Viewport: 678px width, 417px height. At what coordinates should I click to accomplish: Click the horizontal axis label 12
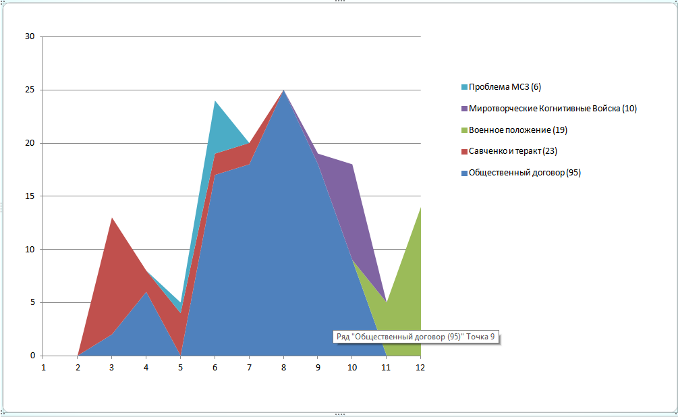coord(420,368)
